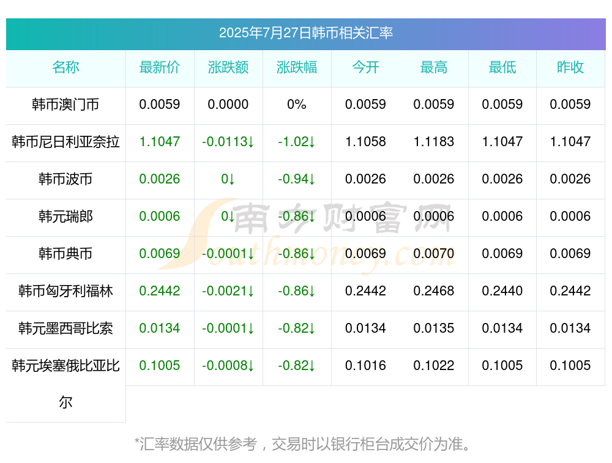Click the 韩币典币 row name
The width and height of the screenshot is (612, 463).
(x=65, y=254)
